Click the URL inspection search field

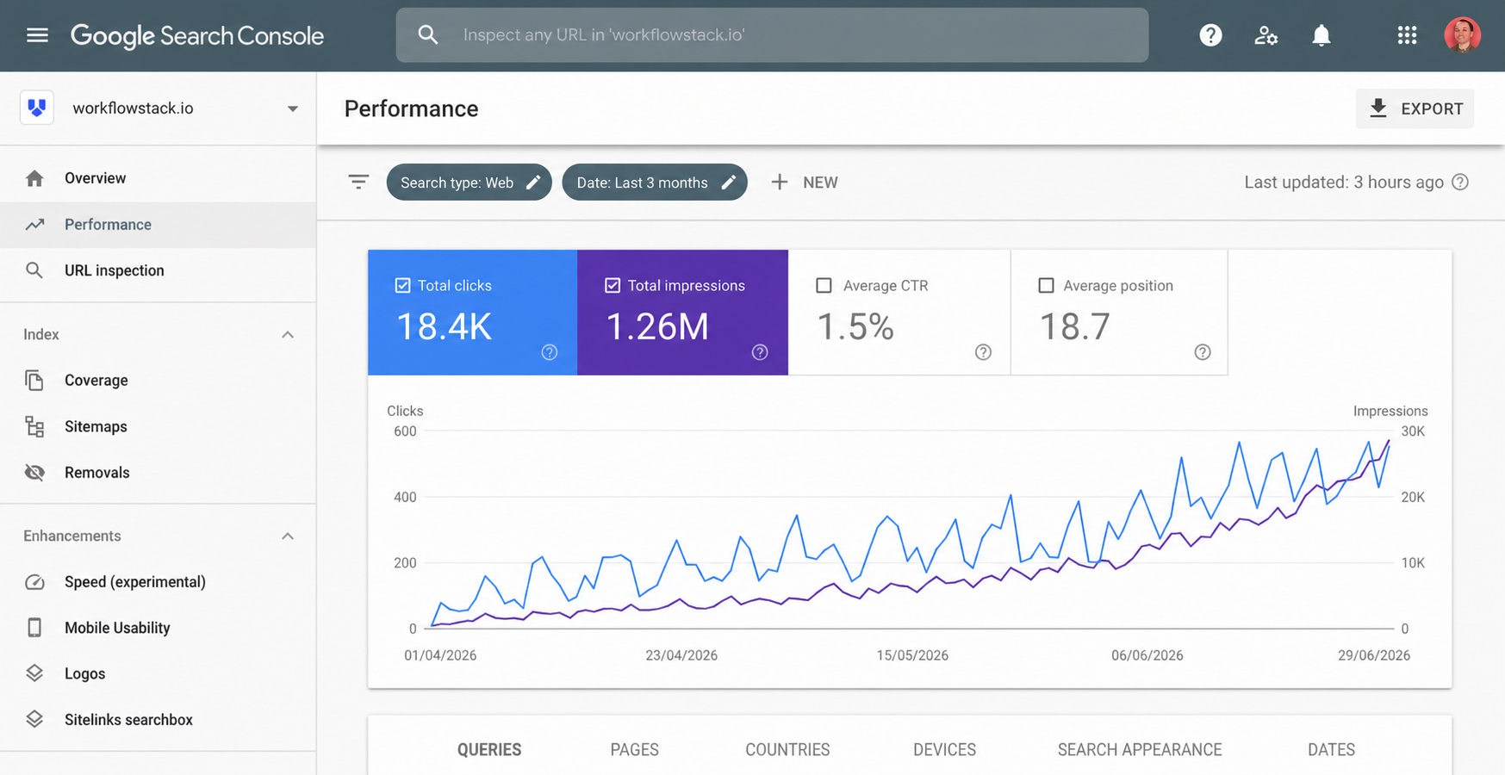click(x=772, y=35)
